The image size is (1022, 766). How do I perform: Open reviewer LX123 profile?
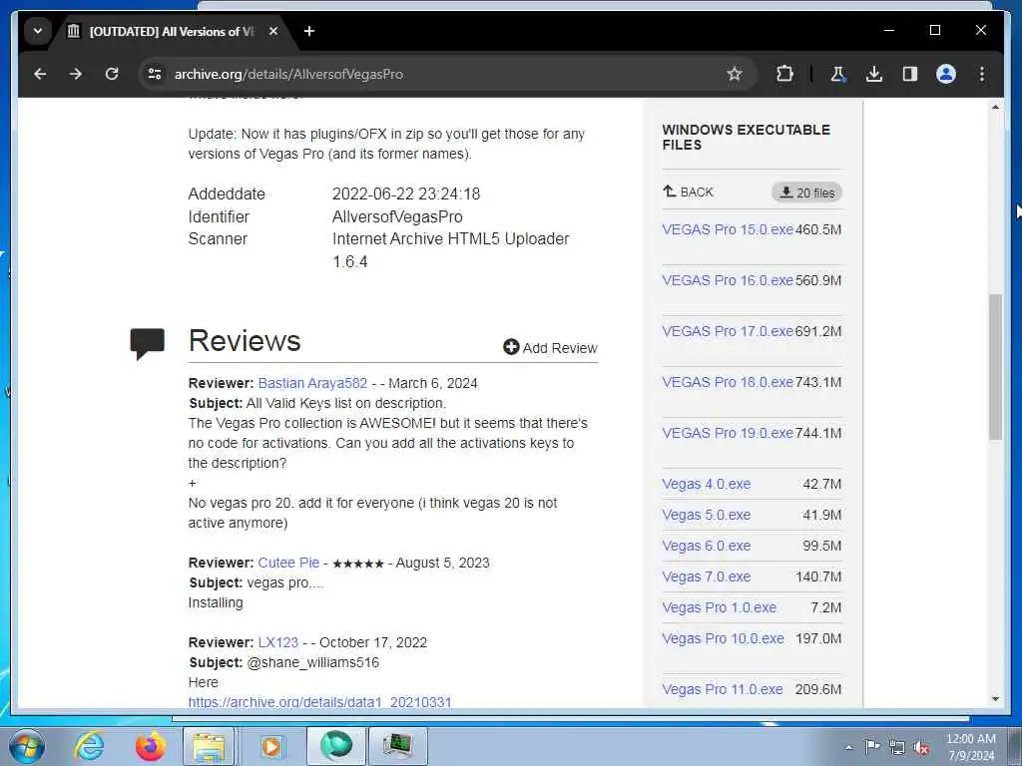pyautogui.click(x=278, y=642)
